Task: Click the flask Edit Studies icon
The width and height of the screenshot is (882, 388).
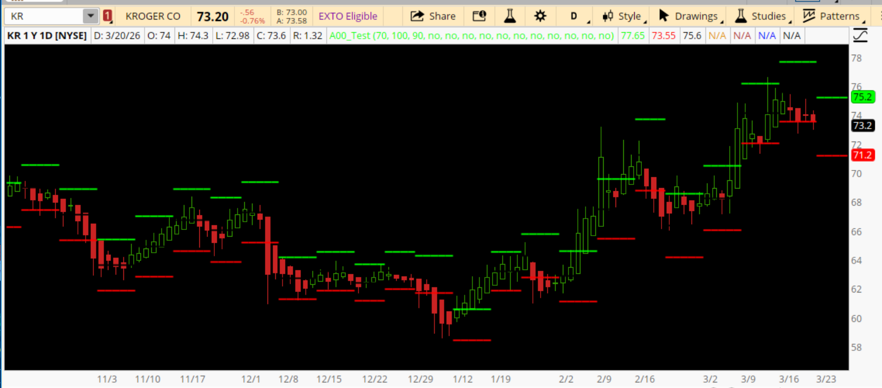Action: pos(510,16)
